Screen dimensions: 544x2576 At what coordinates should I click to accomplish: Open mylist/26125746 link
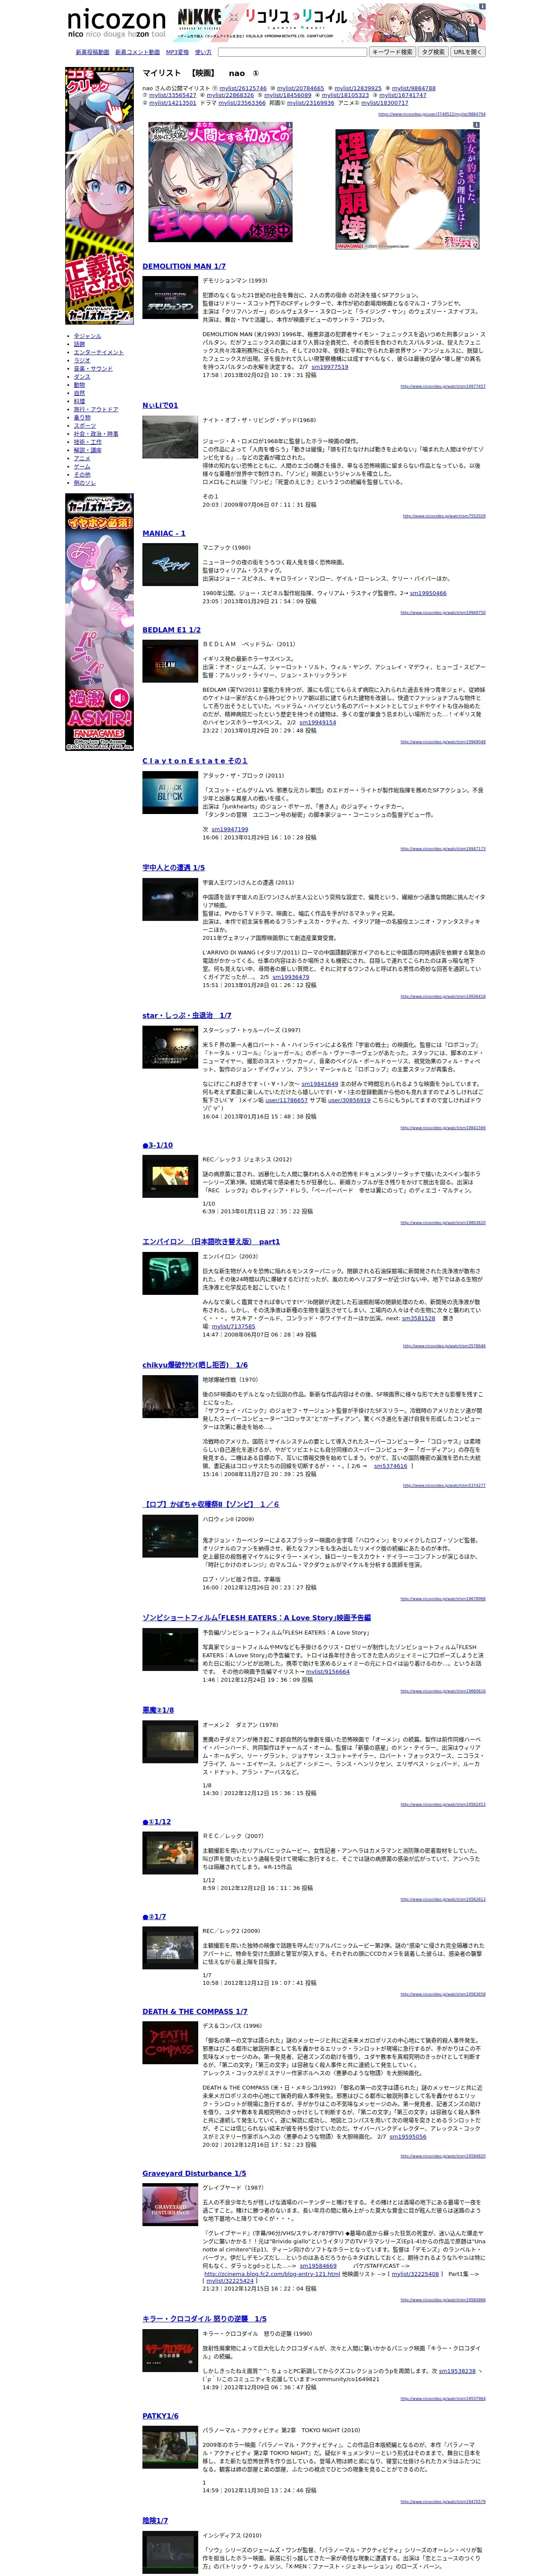point(243,88)
